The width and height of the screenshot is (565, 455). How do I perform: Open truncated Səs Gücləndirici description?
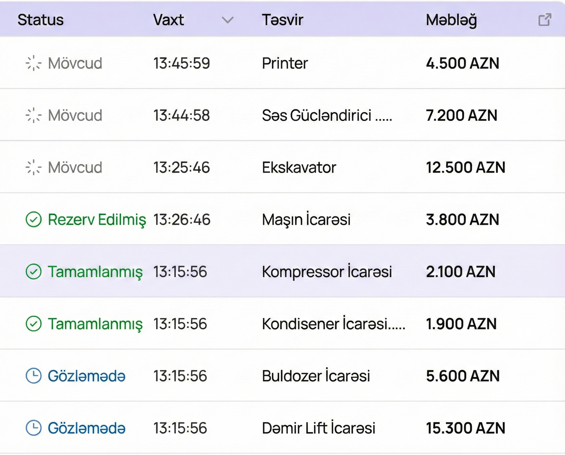[327, 115]
